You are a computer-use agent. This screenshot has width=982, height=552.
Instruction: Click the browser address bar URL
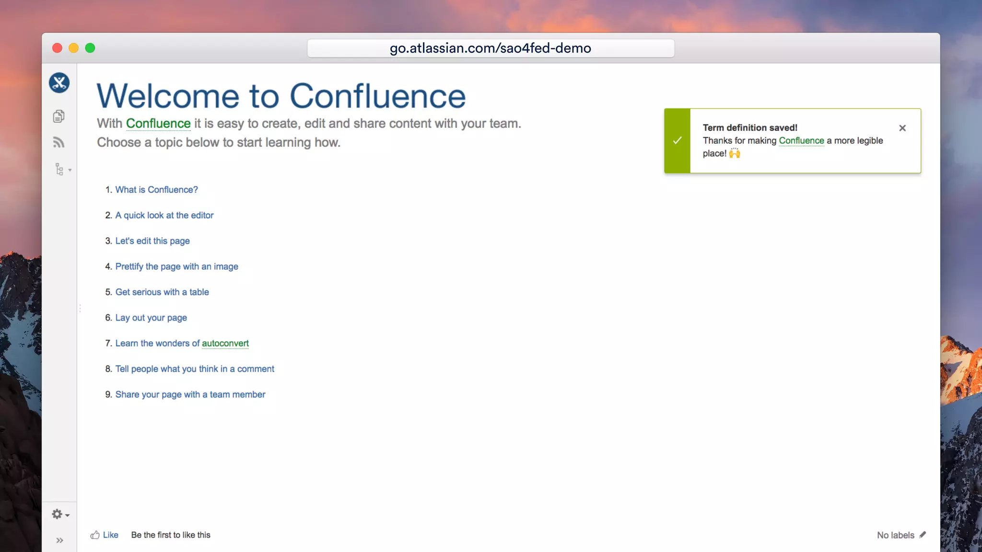[x=491, y=48]
